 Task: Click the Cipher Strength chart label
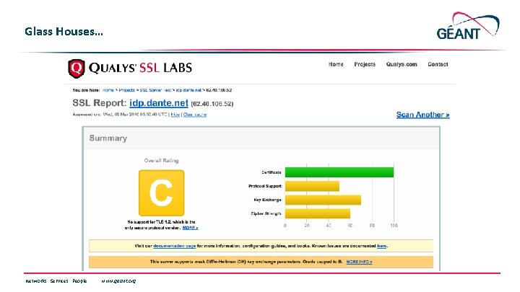[x=266, y=214]
